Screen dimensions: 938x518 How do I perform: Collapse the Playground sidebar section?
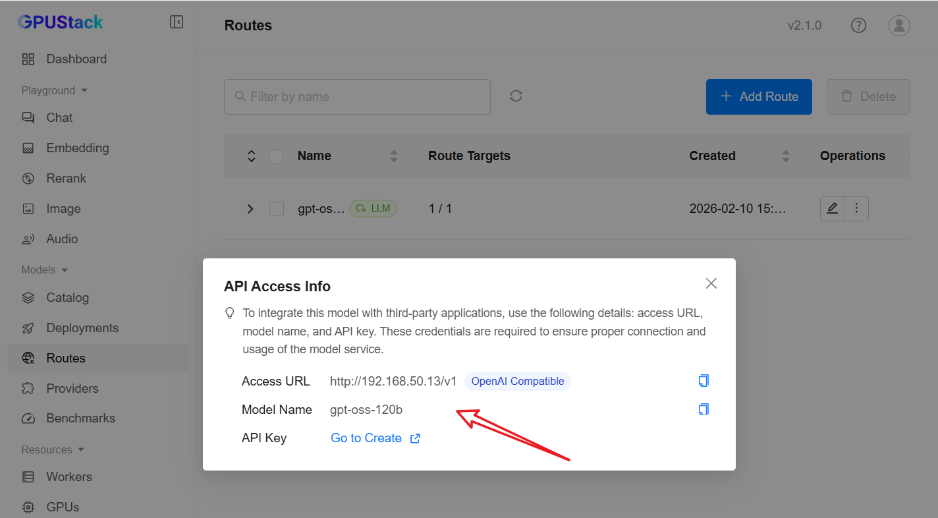click(54, 91)
